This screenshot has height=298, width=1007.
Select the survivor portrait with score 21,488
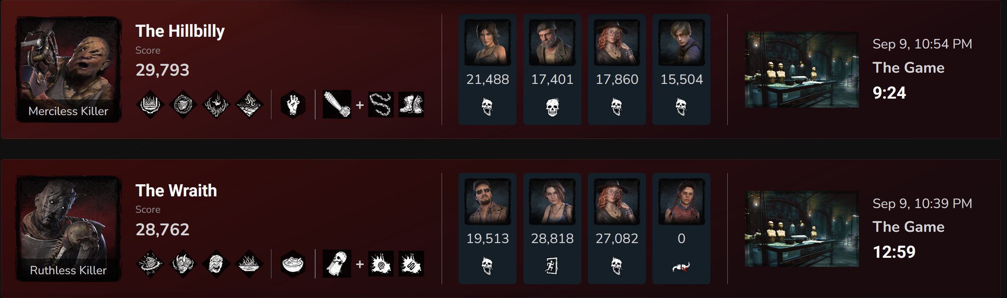pos(487,42)
